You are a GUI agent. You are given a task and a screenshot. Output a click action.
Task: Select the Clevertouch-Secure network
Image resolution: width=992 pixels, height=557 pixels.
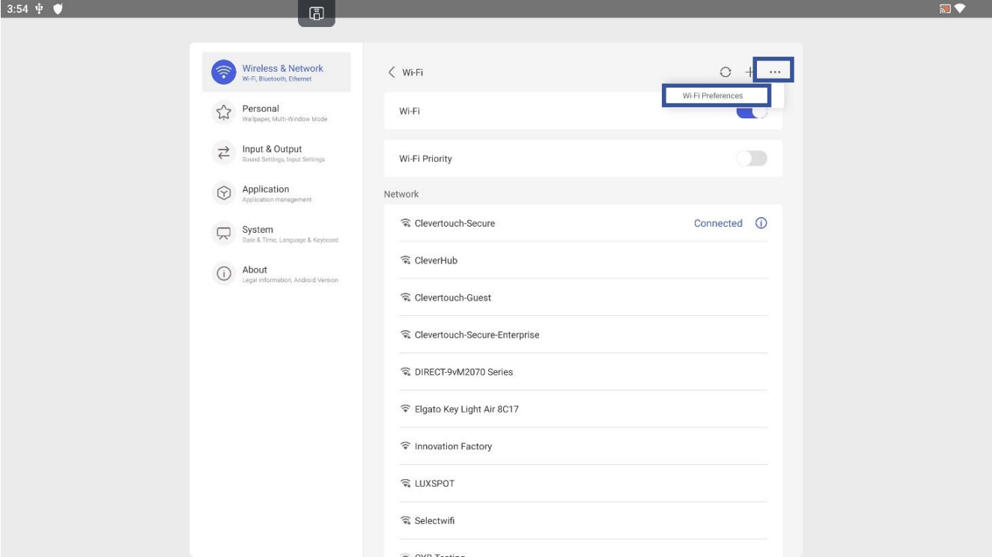pos(583,223)
